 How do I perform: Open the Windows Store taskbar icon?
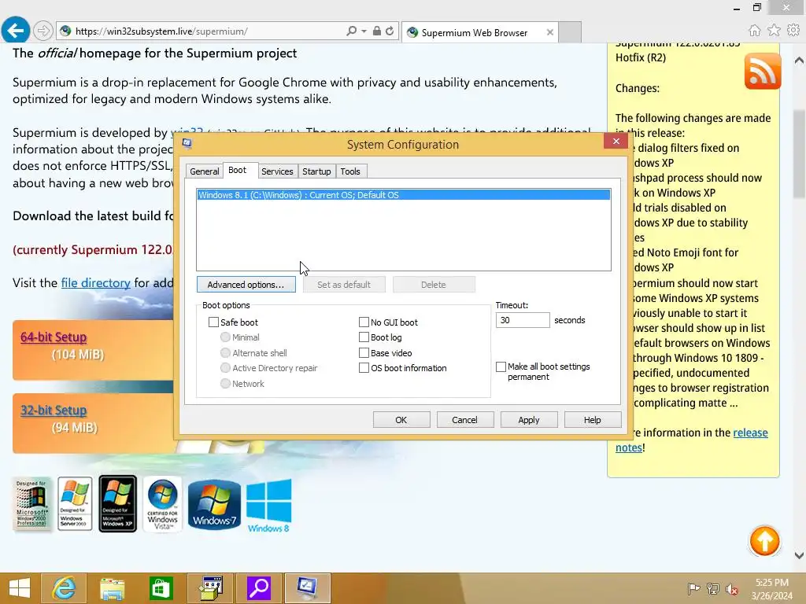[x=161, y=588]
